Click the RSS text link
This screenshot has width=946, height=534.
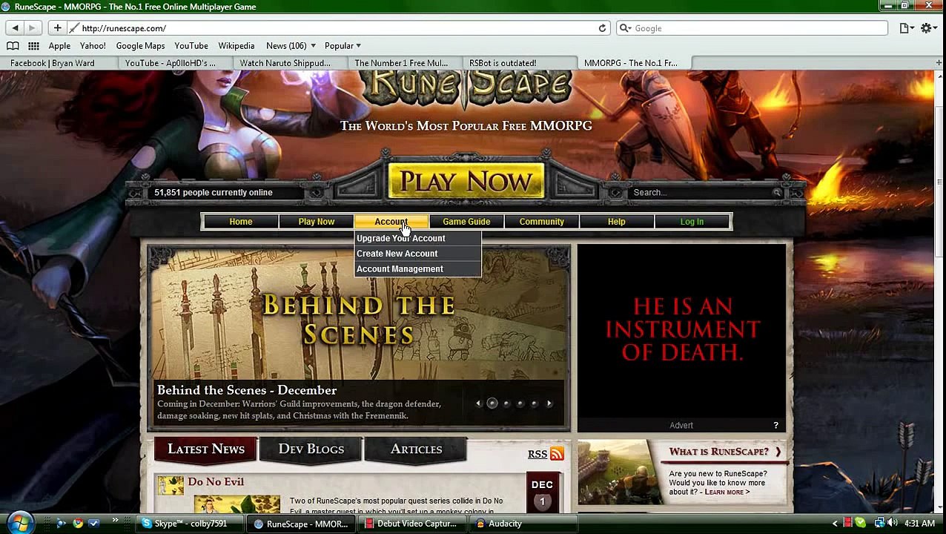tap(537, 454)
